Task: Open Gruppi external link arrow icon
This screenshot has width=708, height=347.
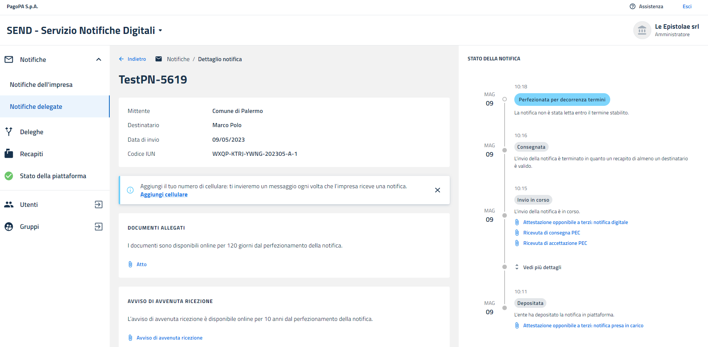Action: [99, 227]
